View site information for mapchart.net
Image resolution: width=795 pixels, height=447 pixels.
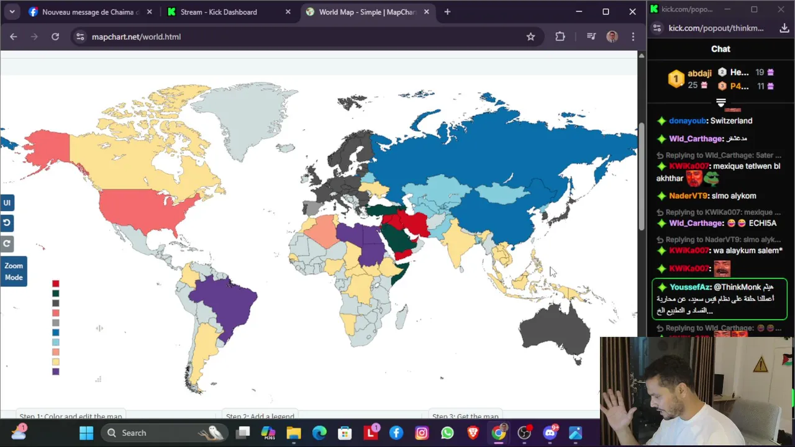coord(80,37)
